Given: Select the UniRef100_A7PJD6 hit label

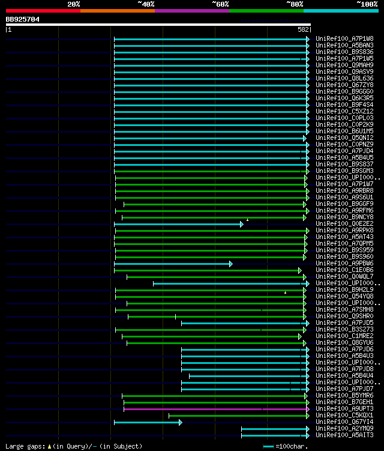Looking at the screenshot, I should click(x=344, y=349).
